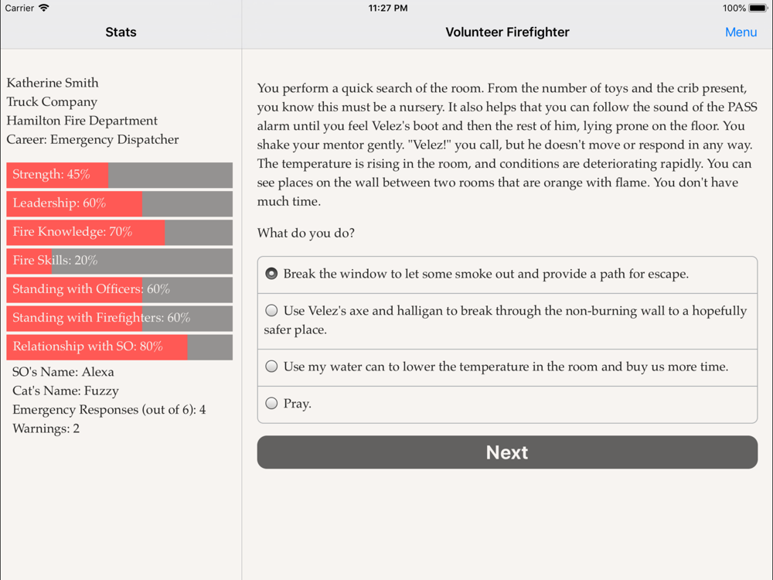Tap the 11:27 PM clock
Viewport: 773px width, 580px height.
[388, 8]
